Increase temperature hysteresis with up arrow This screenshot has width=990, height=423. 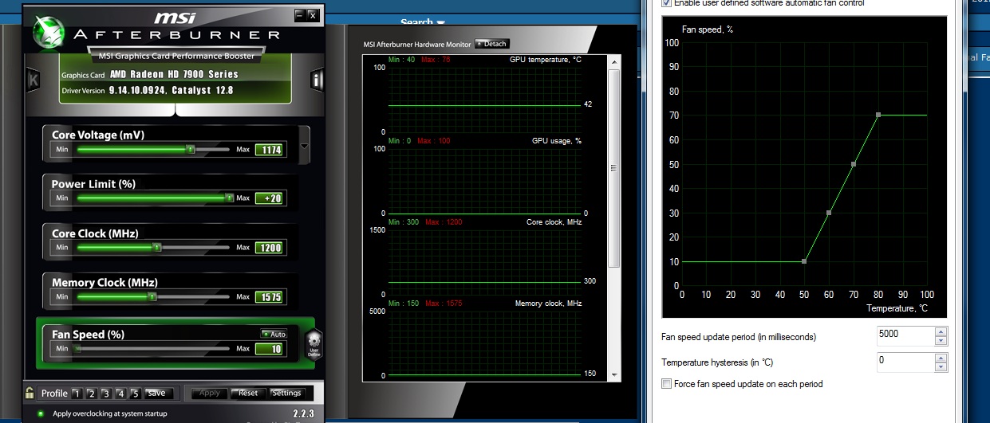(x=941, y=358)
